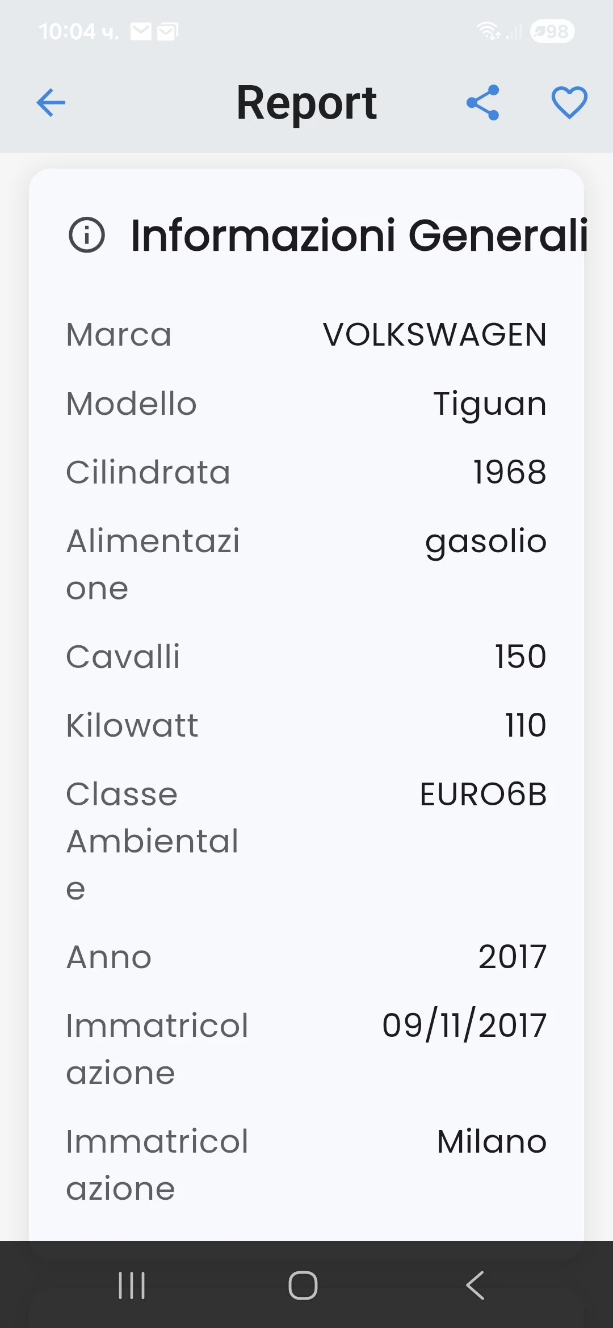
Task: Open Android recent apps button
Action: pyautogui.click(x=132, y=1285)
